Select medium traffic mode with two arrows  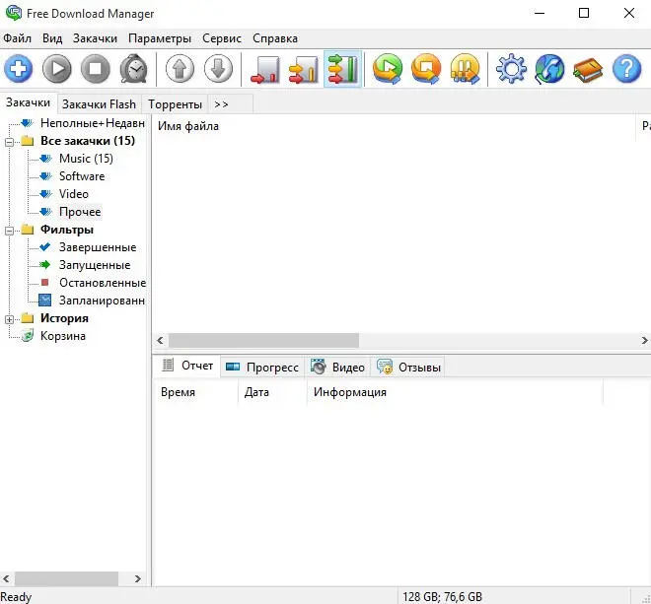(x=304, y=69)
